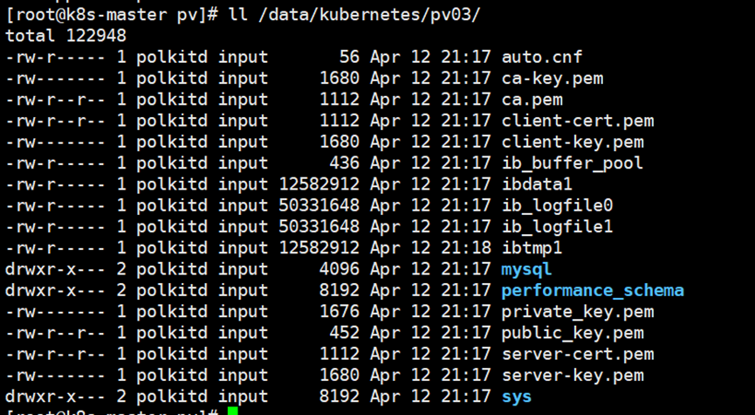Select the performance_schema directory name
This screenshot has height=415, width=755.
[592, 290]
